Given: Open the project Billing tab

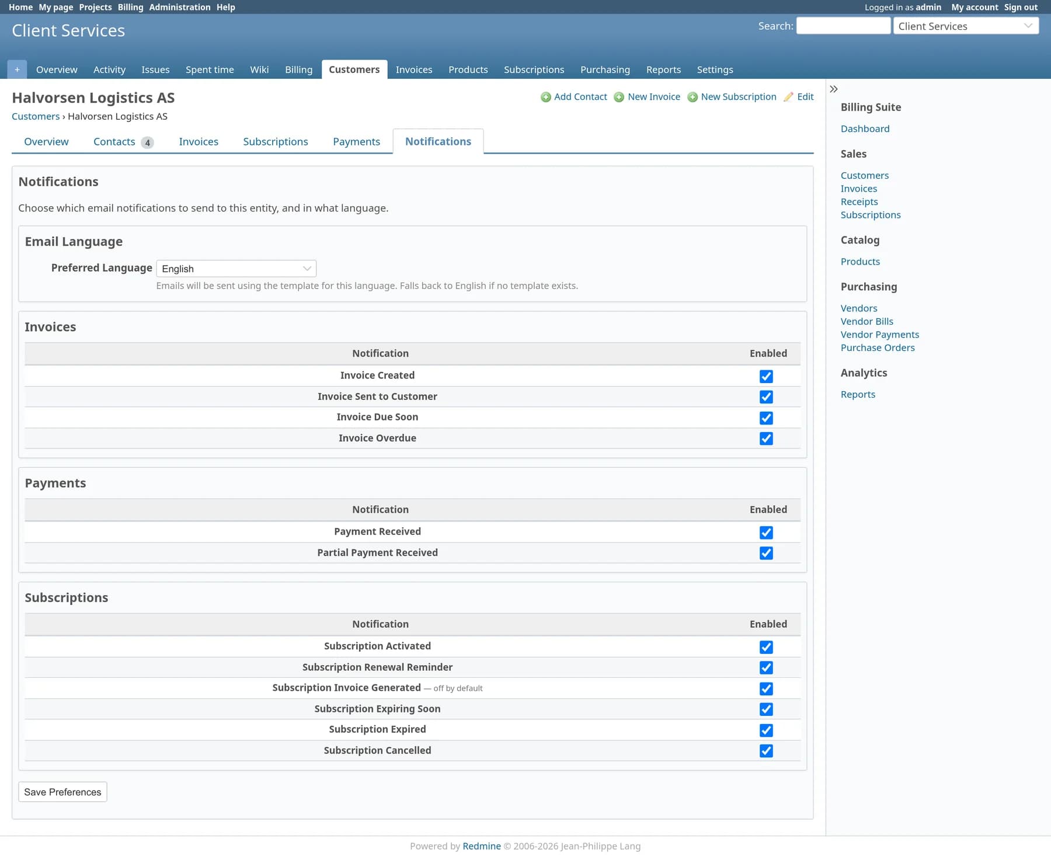Looking at the screenshot, I should tap(298, 69).
